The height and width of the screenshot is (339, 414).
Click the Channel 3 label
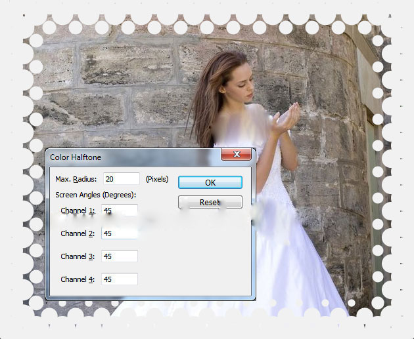(x=78, y=256)
